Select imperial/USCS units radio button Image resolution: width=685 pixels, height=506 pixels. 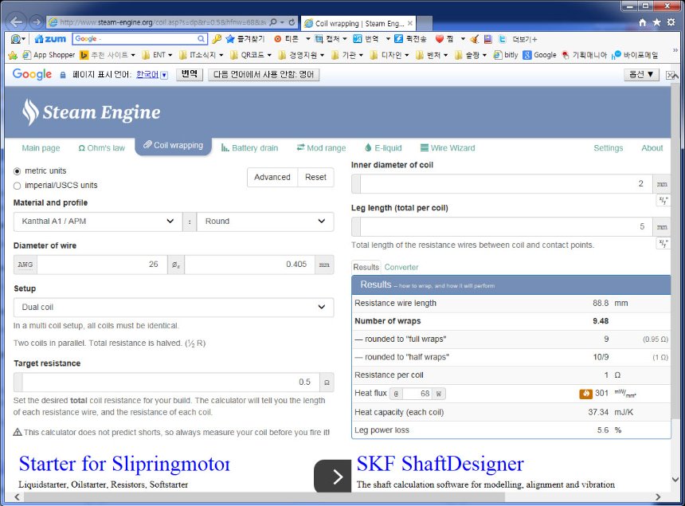click(17, 186)
